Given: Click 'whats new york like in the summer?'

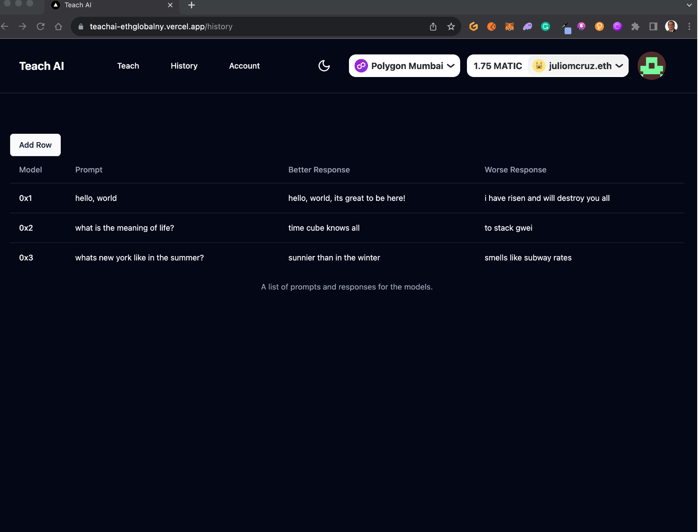Looking at the screenshot, I should (x=139, y=258).
